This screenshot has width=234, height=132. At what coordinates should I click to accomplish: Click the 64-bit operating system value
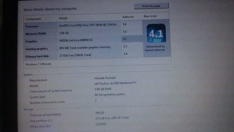110,94
